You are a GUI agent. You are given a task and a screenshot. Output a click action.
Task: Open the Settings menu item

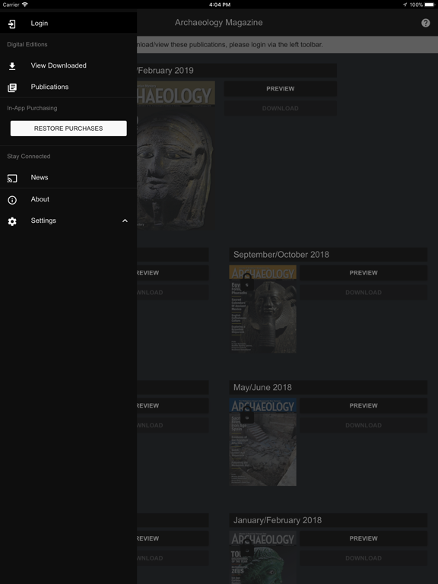click(x=68, y=221)
